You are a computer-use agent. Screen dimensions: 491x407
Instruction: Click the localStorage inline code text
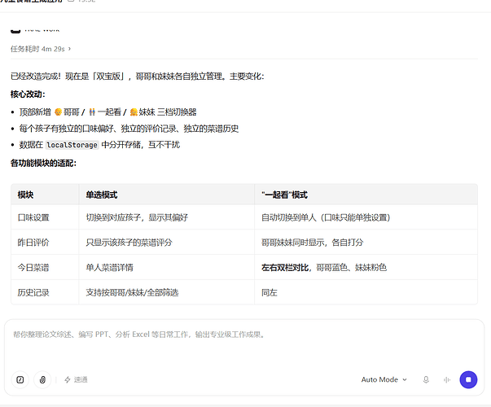coord(72,145)
